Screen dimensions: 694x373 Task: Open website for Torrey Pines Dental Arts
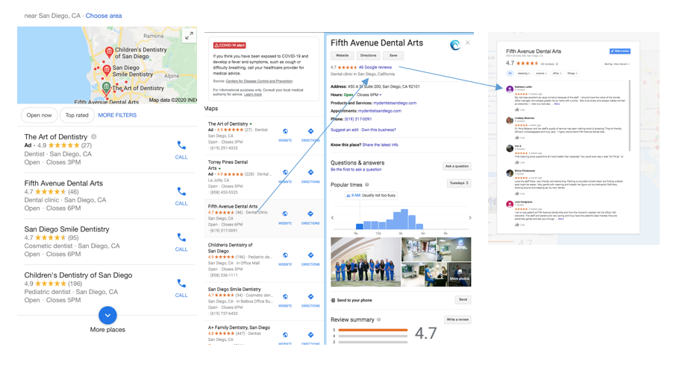click(285, 175)
